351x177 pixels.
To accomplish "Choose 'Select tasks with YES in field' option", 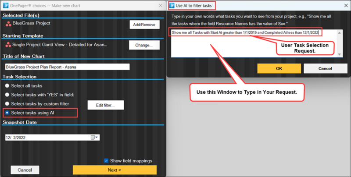I will tap(7, 95).
